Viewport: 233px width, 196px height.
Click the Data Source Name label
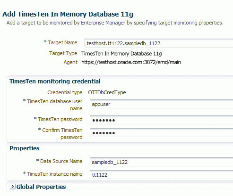coord(61,161)
